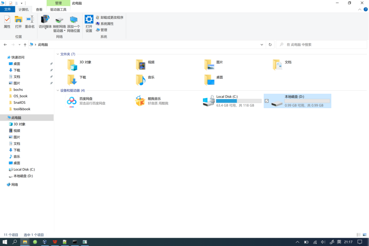Open Settings (打开设置) gear icon

click(x=89, y=24)
